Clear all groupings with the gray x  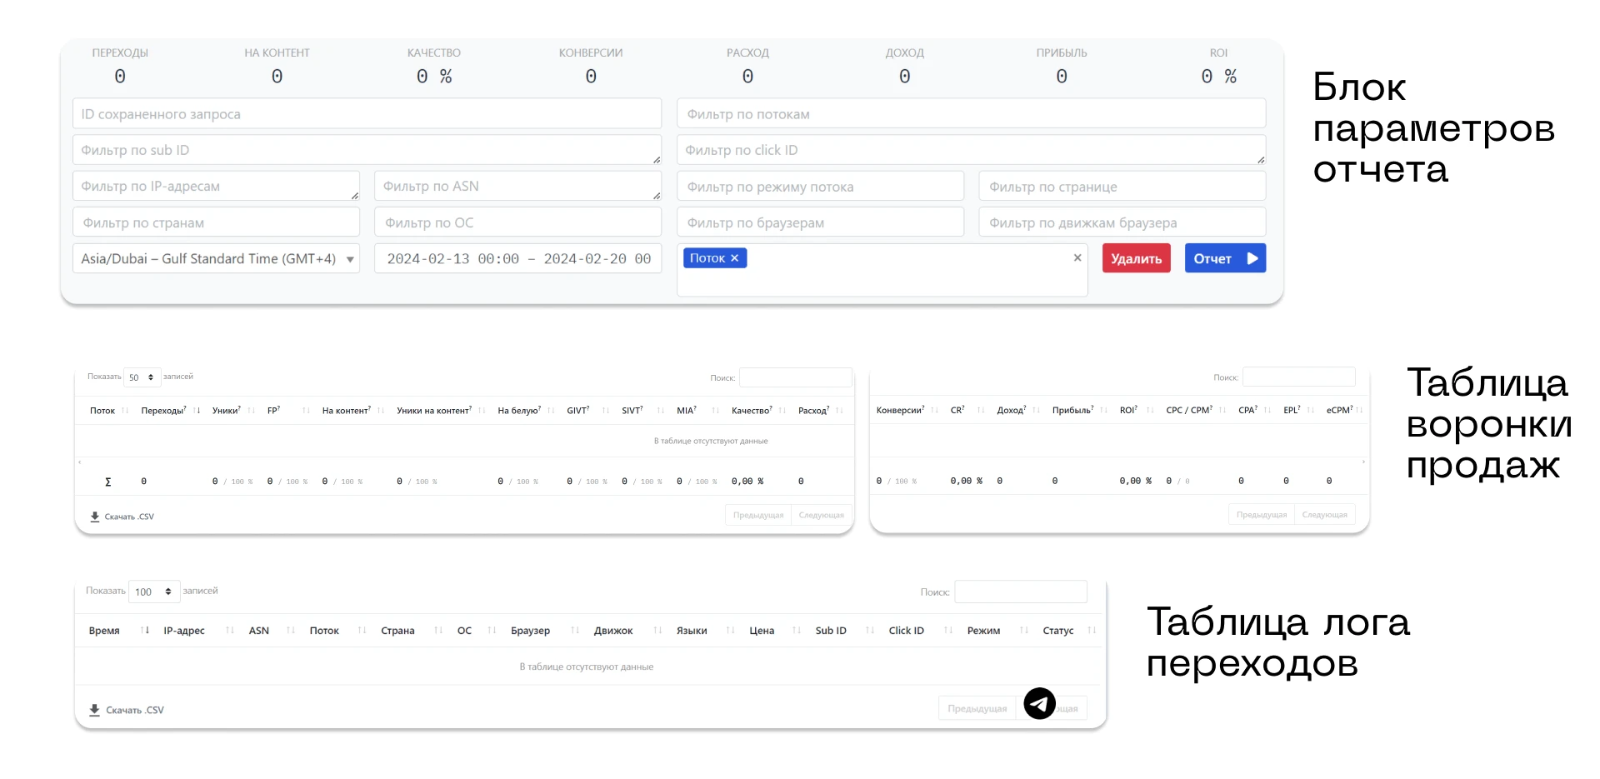click(1077, 257)
